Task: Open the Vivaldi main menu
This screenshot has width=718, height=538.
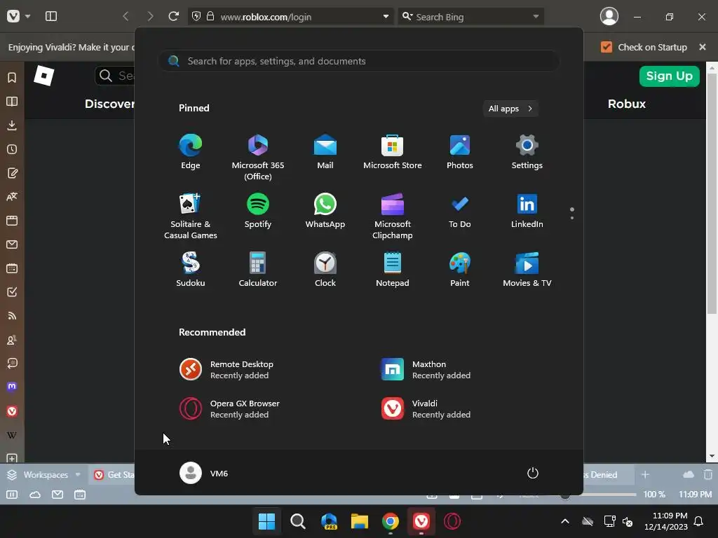Action: click(x=13, y=17)
